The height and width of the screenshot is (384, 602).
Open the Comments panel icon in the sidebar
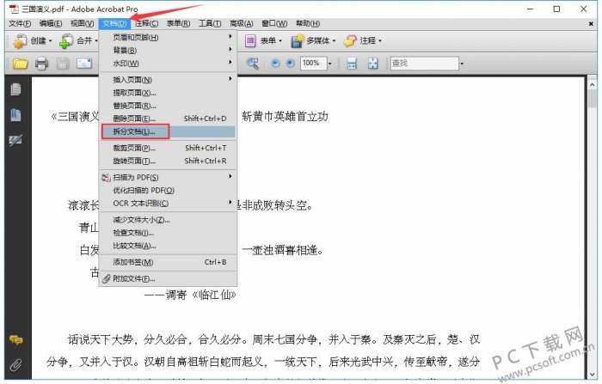[15, 339]
